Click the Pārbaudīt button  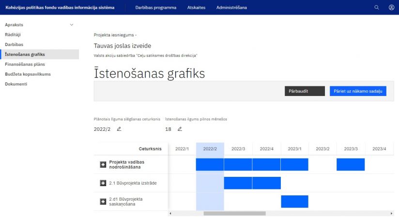tap(305, 91)
